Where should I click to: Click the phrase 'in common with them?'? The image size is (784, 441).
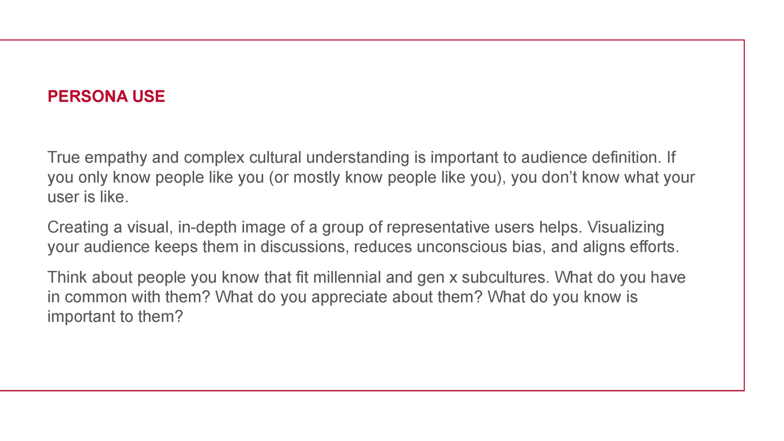(x=129, y=297)
